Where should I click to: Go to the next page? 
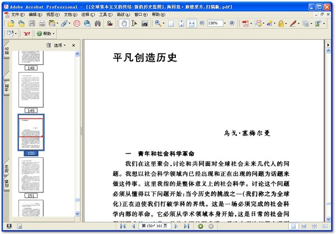point(176,226)
